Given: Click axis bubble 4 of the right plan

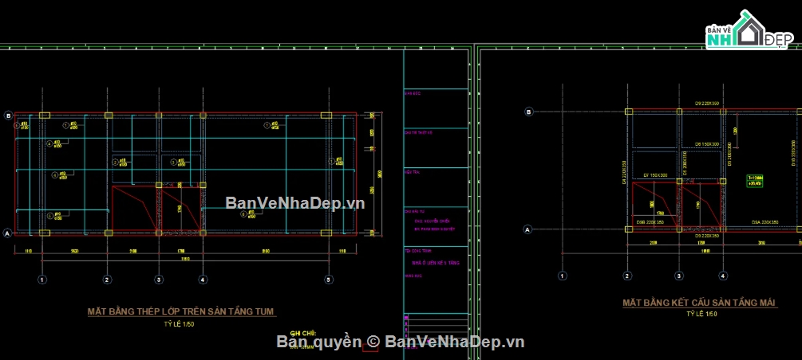Looking at the screenshot, I should tap(723, 276).
